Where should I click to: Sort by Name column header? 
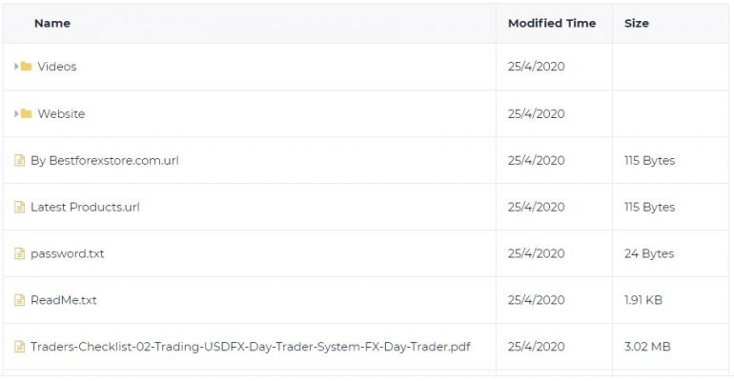(x=52, y=23)
